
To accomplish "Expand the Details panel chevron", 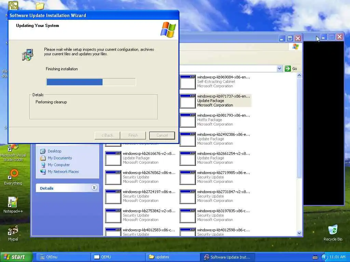I will click(x=94, y=188).
